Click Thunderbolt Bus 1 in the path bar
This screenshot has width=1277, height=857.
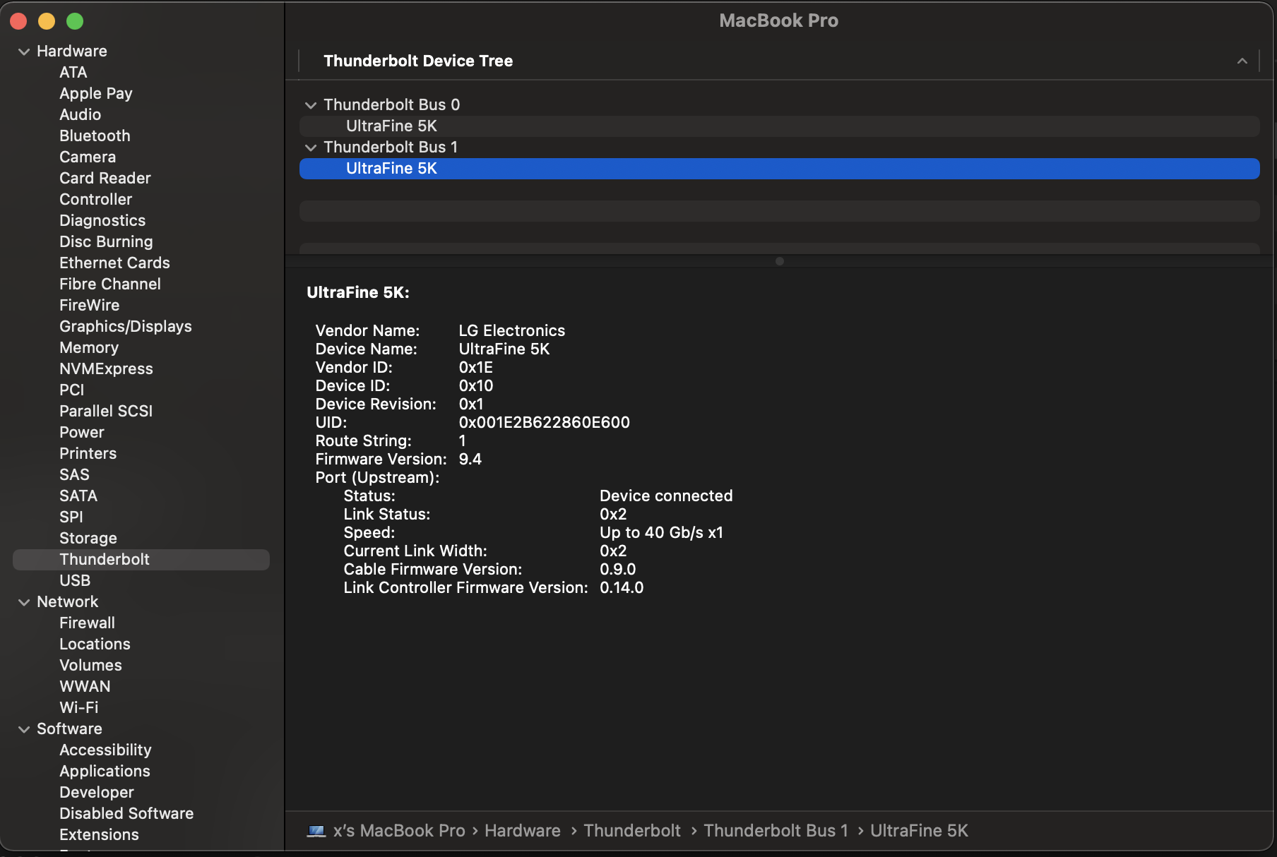776,831
